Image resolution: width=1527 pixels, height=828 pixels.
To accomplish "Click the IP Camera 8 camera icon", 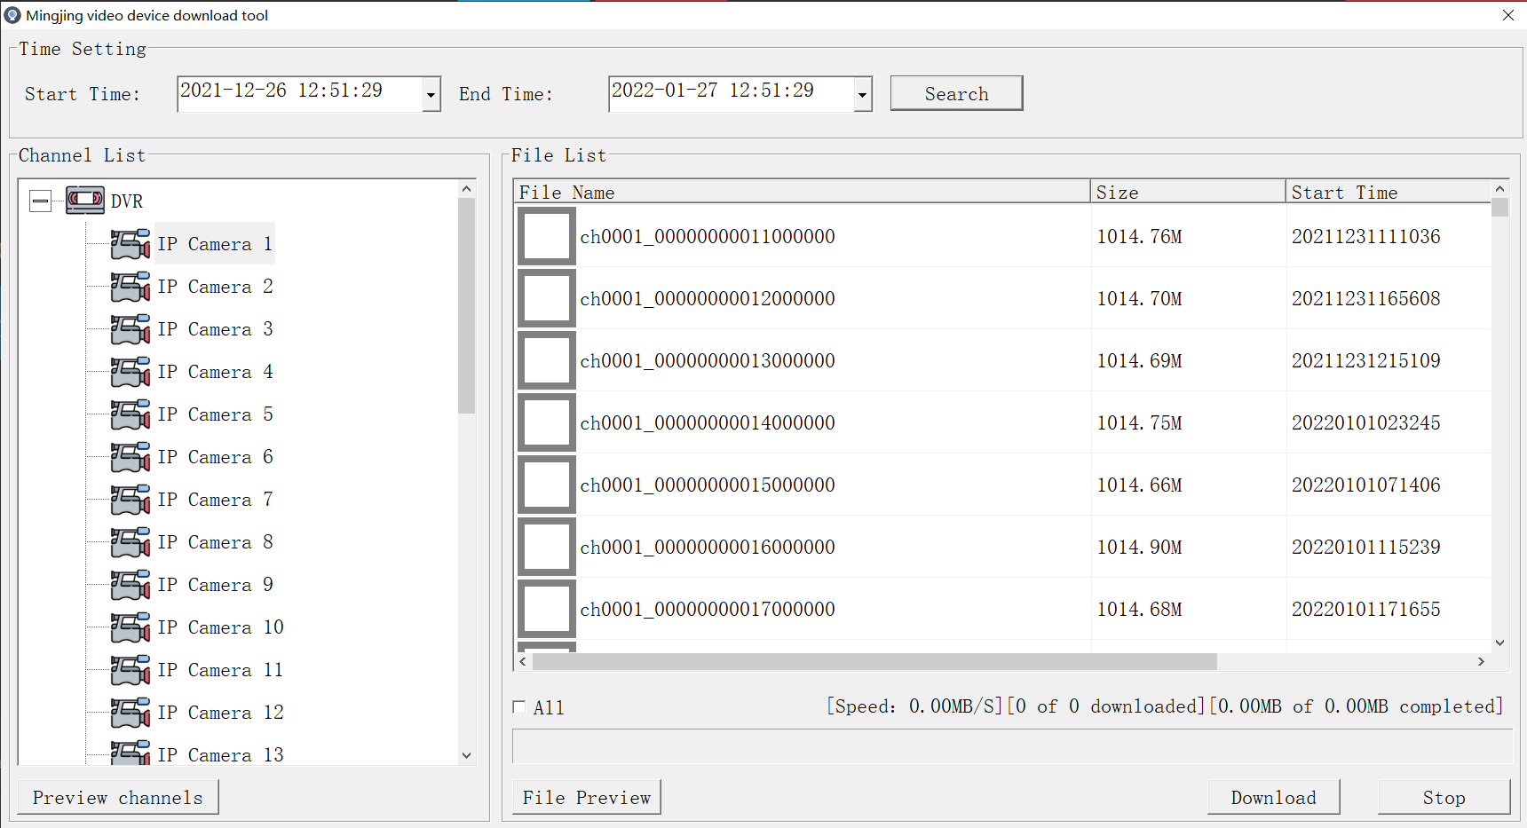I will click(x=131, y=542).
